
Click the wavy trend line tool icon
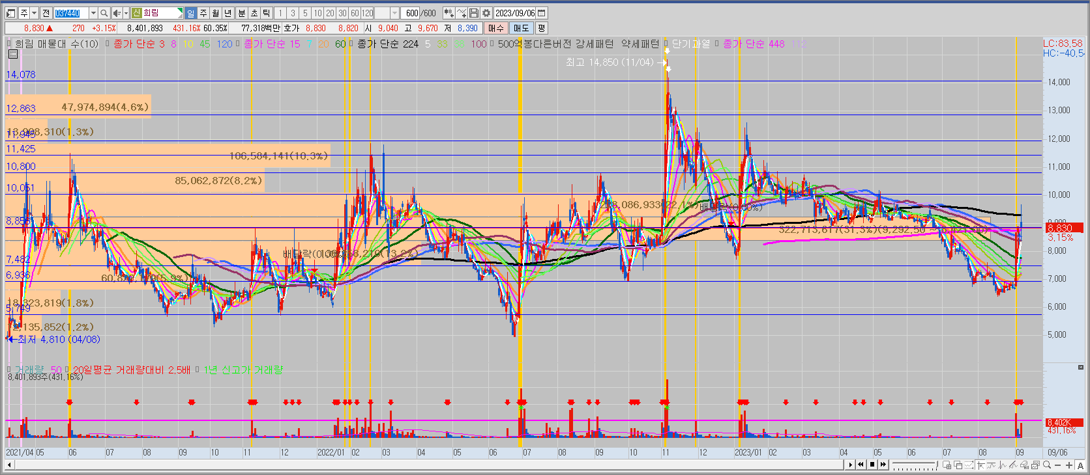991,465
